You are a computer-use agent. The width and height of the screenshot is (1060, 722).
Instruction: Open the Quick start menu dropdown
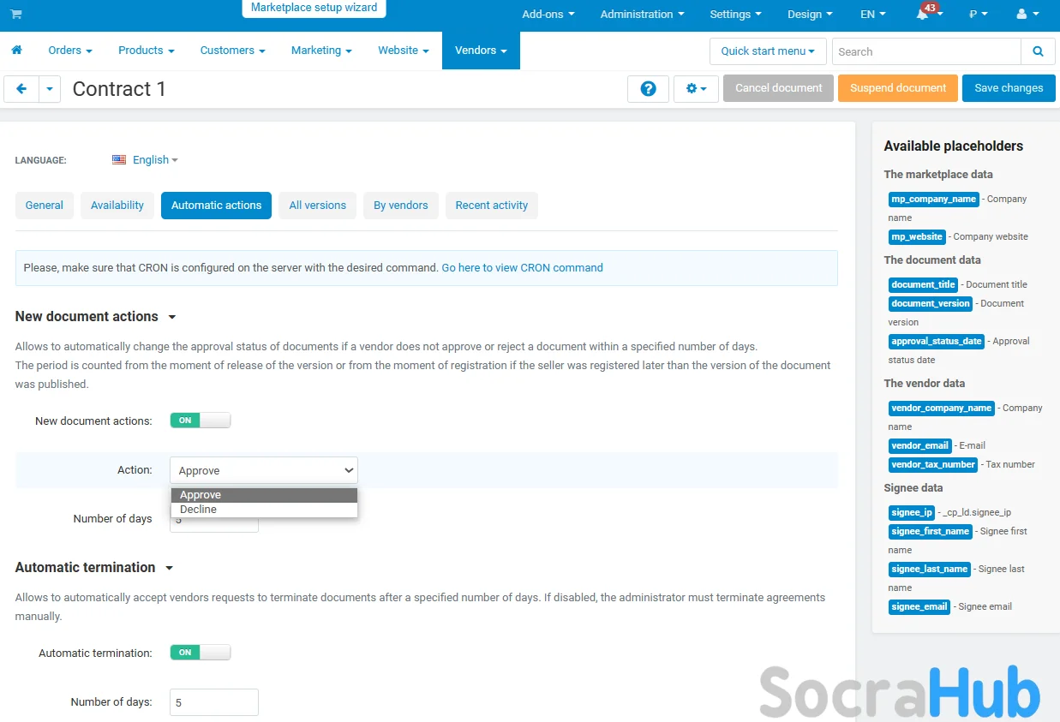768,51
